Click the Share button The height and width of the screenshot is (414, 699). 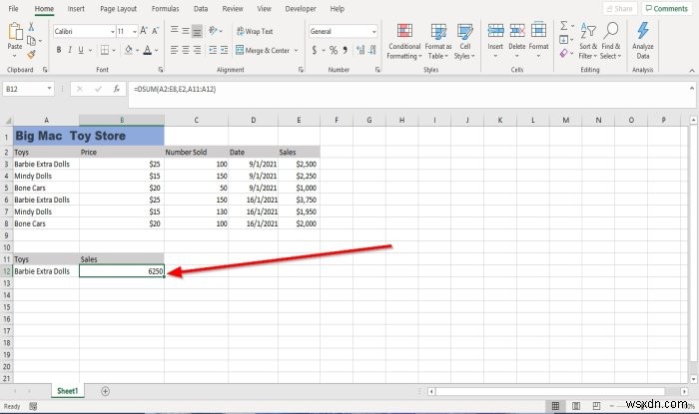tap(620, 8)
